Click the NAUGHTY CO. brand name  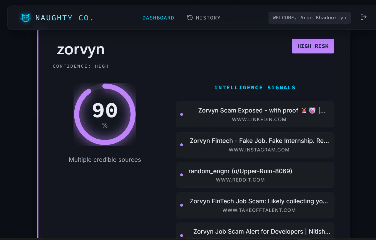65,18
